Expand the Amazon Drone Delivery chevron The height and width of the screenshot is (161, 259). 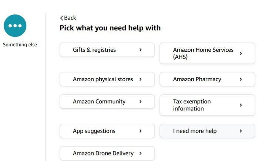point(141,153)
